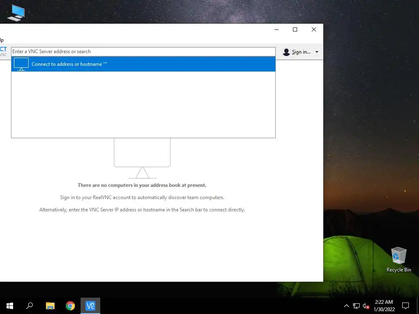Launch Google Chrome from the taskbar

[x=70, y=306]
